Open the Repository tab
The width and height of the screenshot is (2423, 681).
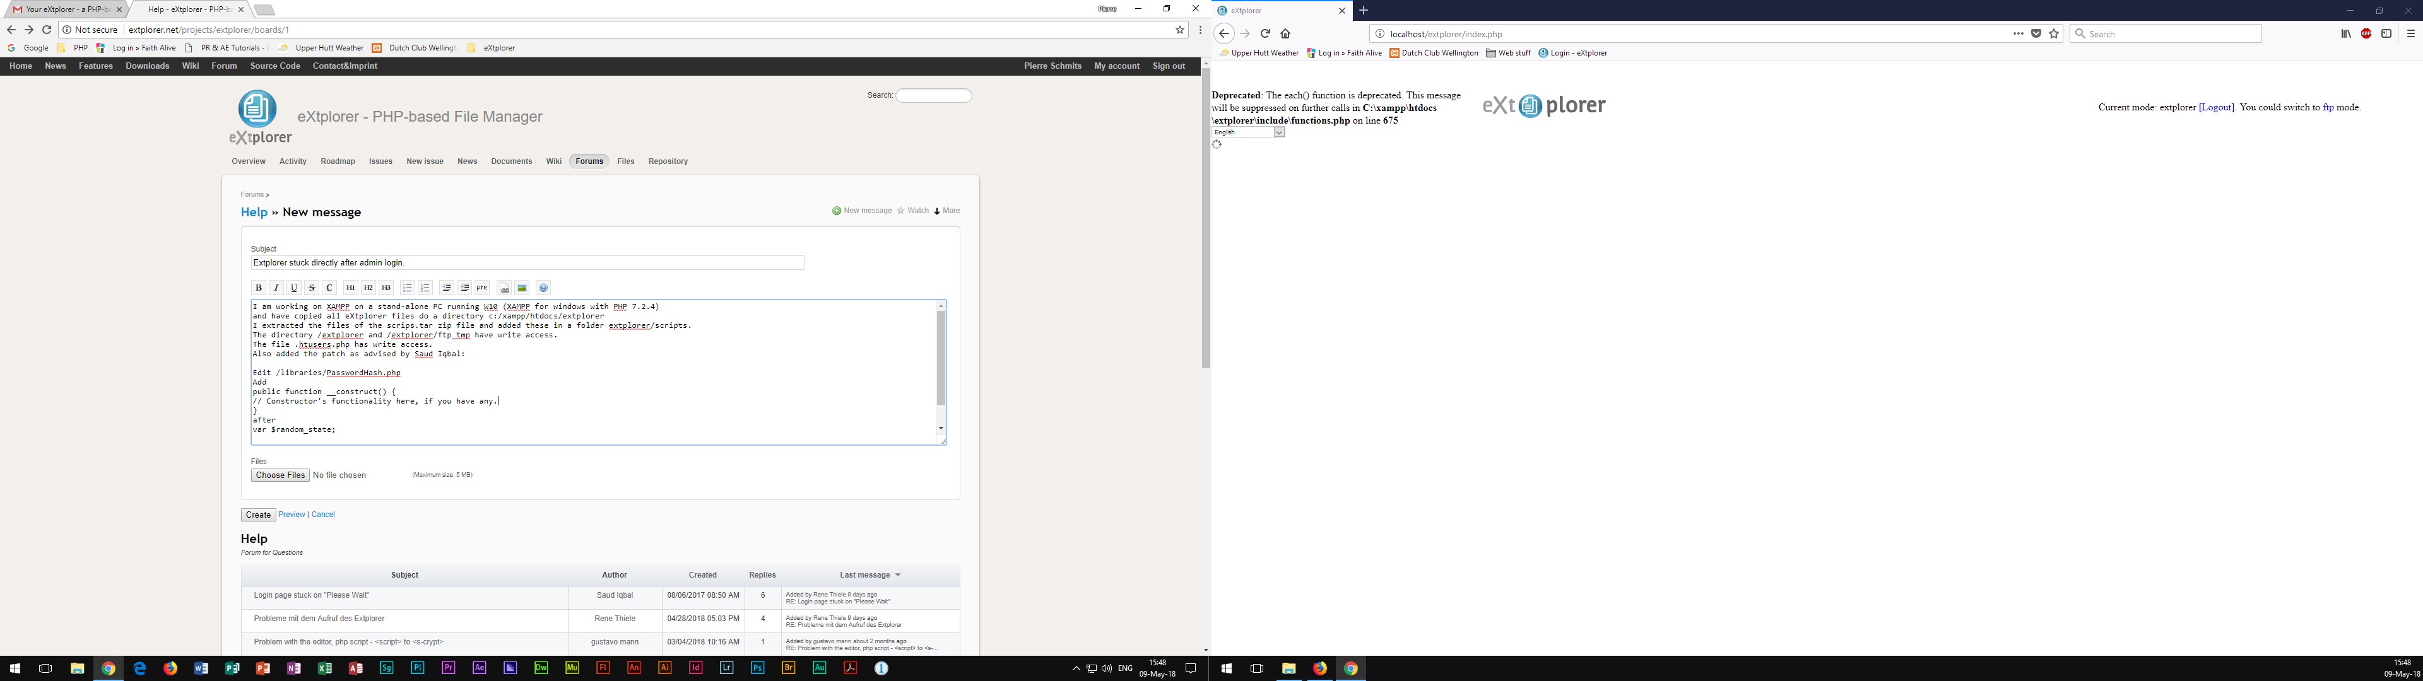668,161
